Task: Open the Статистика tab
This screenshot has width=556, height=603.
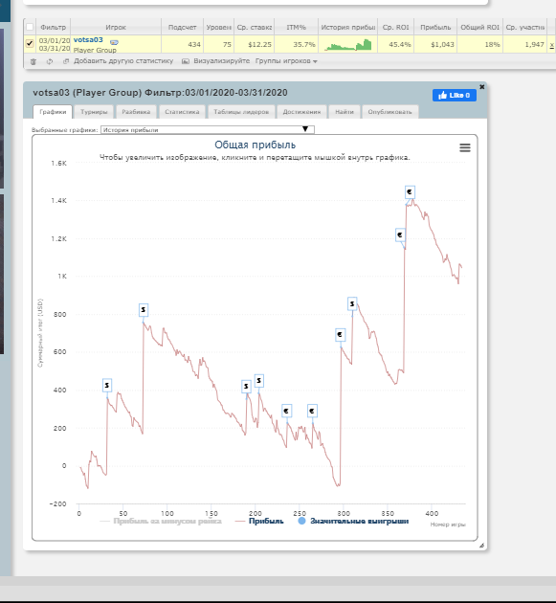Action: 182,112
